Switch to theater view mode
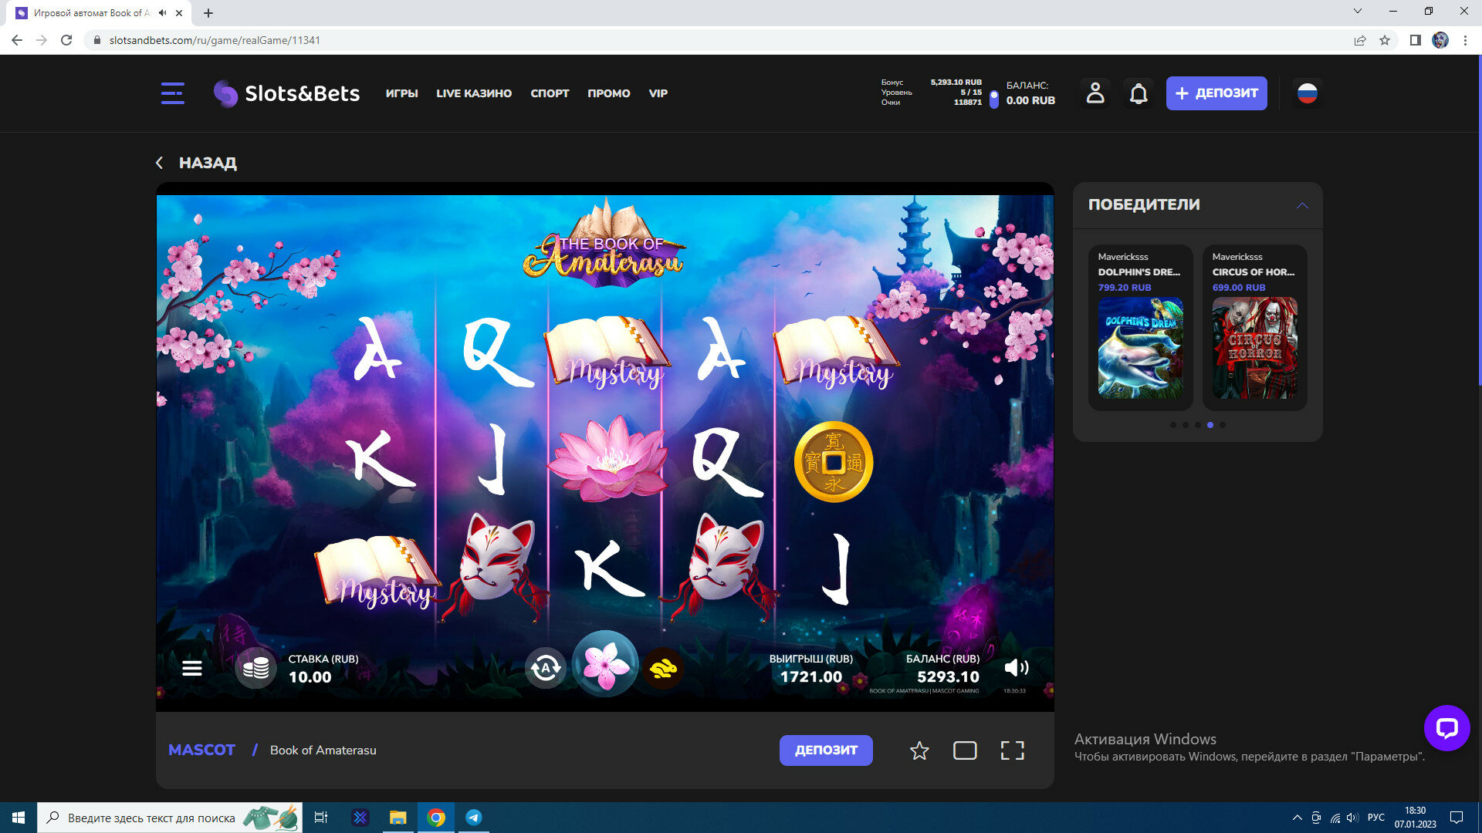Viewport: 1482px width, 833px height. click(x=965, y=750)
